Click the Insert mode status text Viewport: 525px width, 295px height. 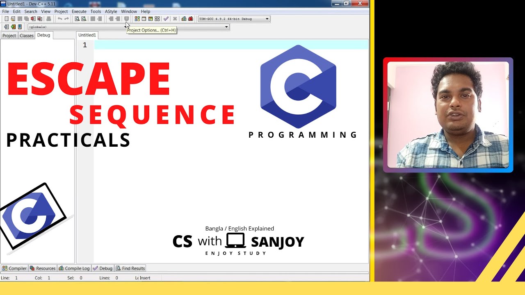point(145,278)
